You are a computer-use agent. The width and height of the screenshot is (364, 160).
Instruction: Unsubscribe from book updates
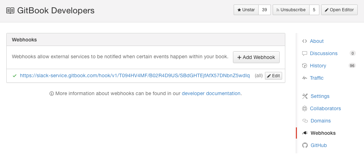point(291,10)
